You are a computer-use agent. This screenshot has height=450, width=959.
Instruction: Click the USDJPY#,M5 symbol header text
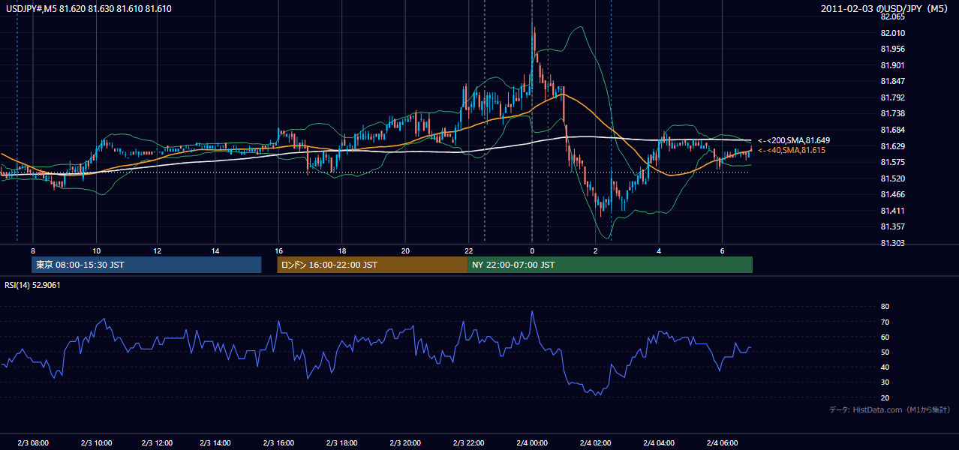[87, 8]
